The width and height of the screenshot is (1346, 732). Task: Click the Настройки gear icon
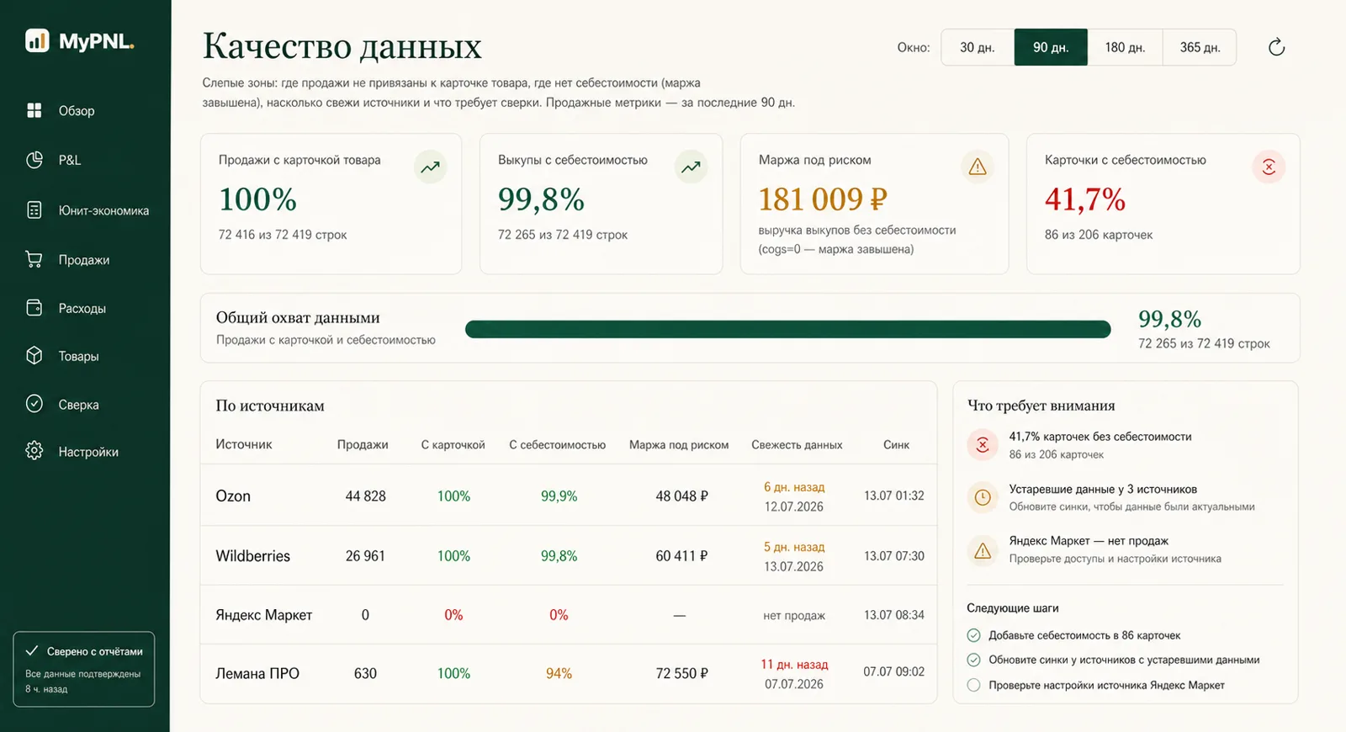[x=34, y=451]
